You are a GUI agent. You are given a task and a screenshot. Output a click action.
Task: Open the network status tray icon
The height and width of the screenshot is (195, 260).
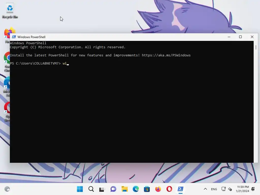223,189
